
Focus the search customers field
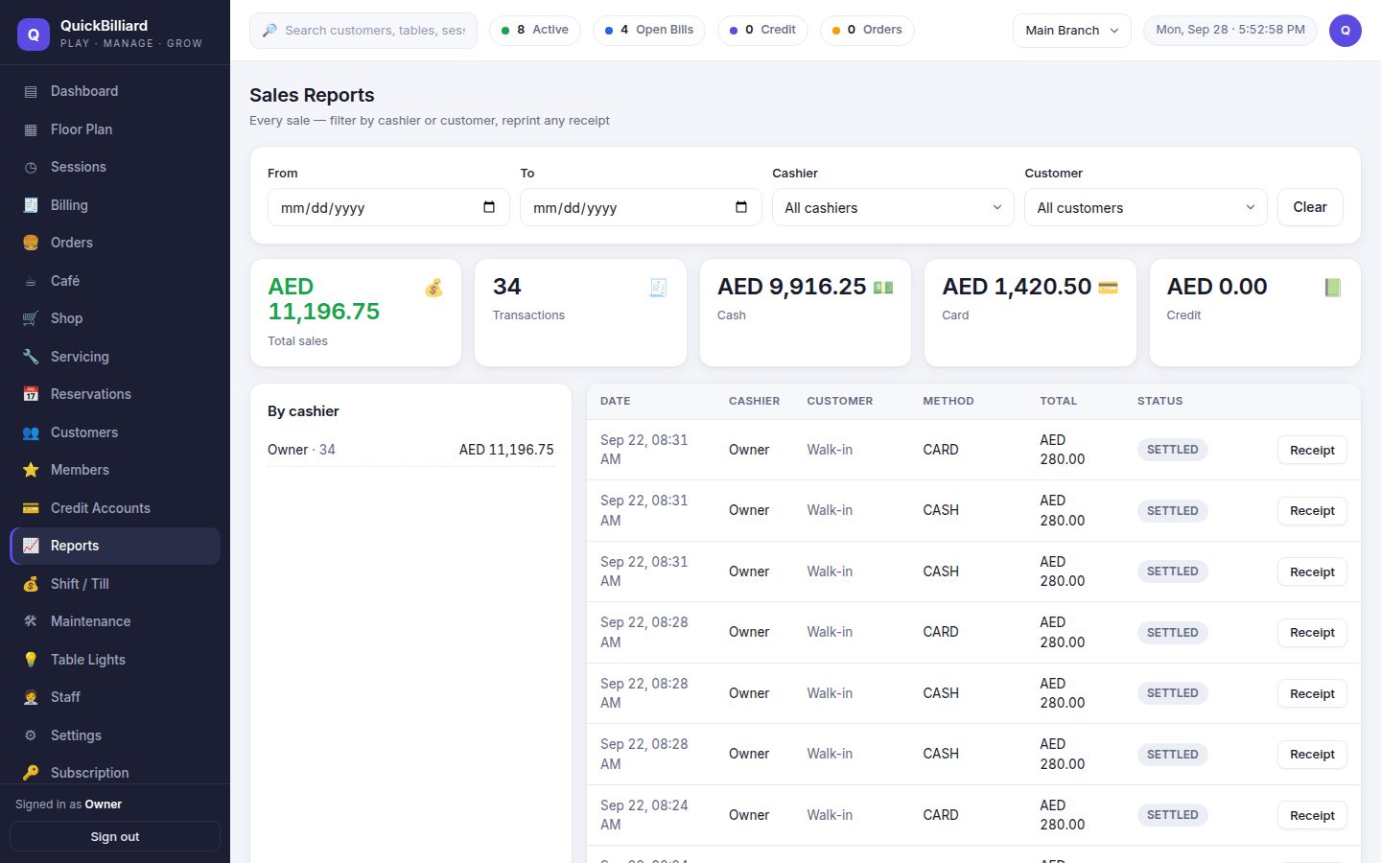click(363, 31)
